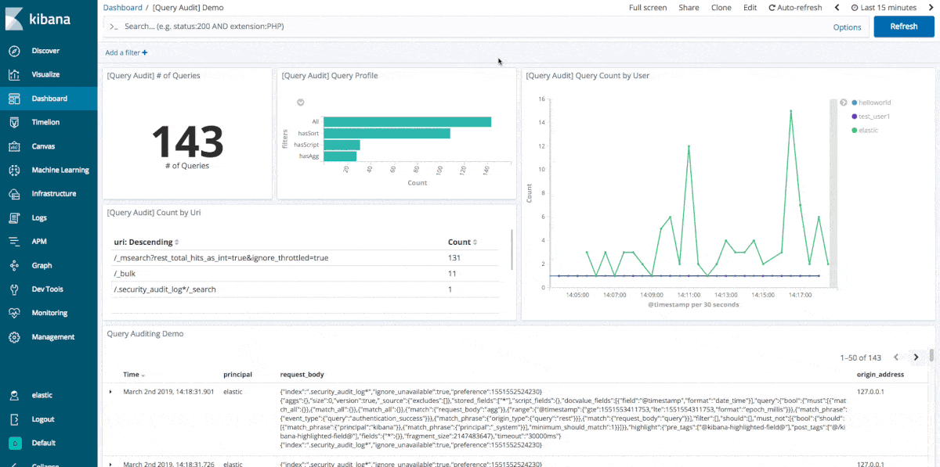The width and height of the screenshot is (940, 467).
Task: Open the Full screen menu item
Action: (648, 8)
